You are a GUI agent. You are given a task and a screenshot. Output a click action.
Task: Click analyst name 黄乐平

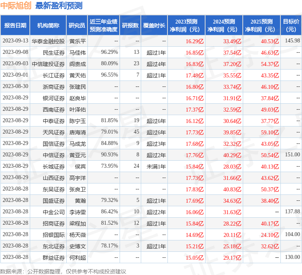(x=78, y=41)
